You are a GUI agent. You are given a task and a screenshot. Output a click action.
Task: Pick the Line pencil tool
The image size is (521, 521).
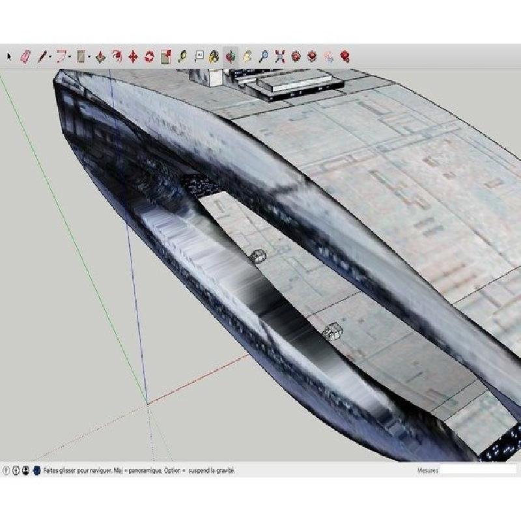pos(42,57)
